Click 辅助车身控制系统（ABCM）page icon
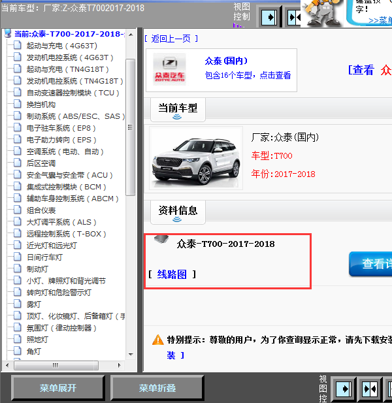This screenshot has width=392, height=403. point(18,199)
